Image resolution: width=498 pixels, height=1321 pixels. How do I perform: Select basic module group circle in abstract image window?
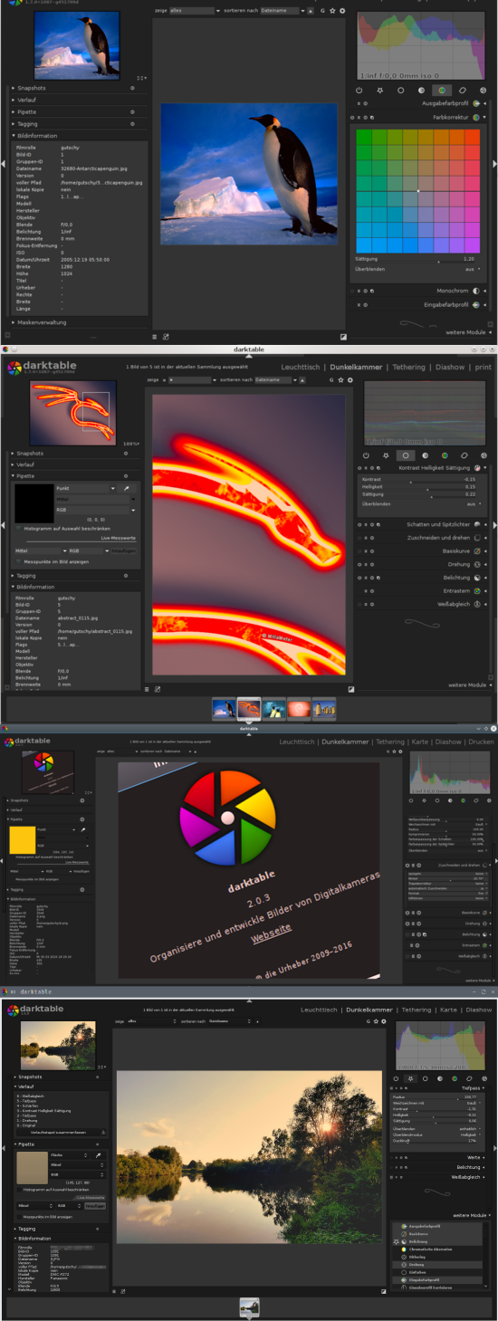click(x=407, y=455)
